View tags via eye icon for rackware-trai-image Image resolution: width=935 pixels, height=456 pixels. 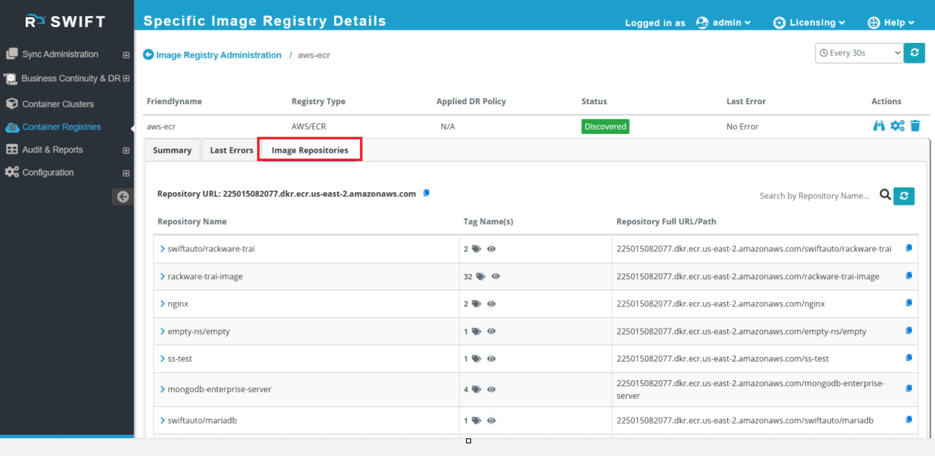point(496,277)
